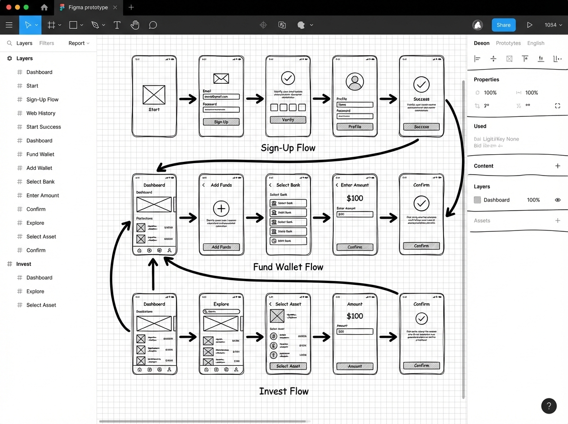The width and height of the screenshot is (568, 424).
Task: Select the Pen tool
Action: pos(95,25)
